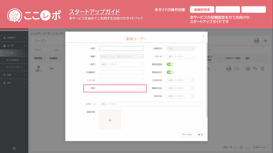View user details with the eye icon
The width and height of the screenshot is (273, 153).
coord(248,69)
